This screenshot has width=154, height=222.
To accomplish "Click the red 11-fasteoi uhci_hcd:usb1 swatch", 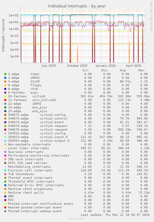I will 5,100.
